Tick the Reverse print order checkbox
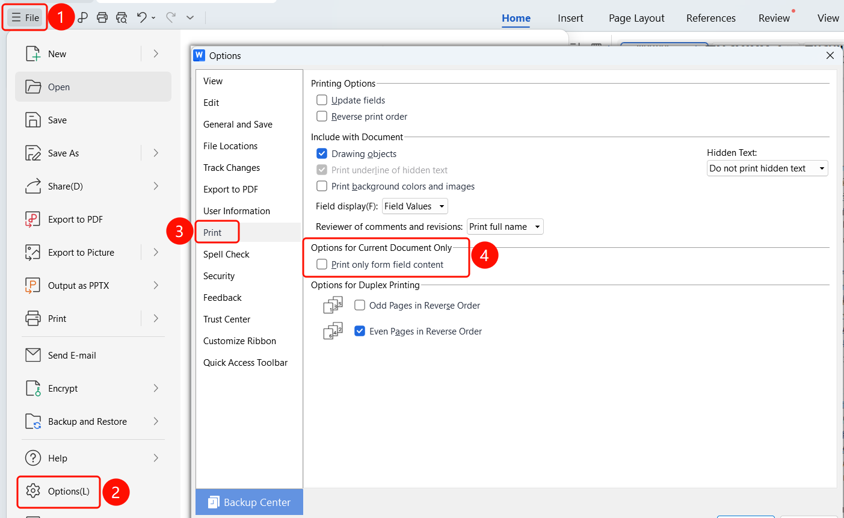Screen dimensions: 844x518 [322, 116]
